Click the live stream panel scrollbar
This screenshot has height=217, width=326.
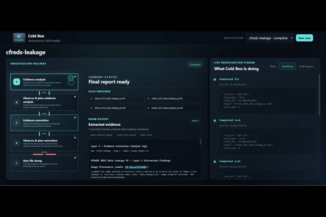(320, 95)
